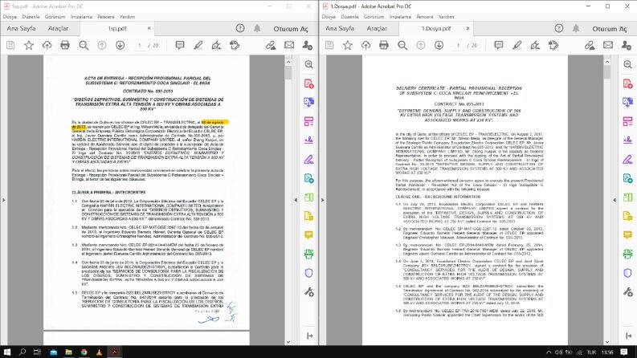Open the Dosya menu in left window
Viewport: 637px width, 358px height.
tap(10, 17)
